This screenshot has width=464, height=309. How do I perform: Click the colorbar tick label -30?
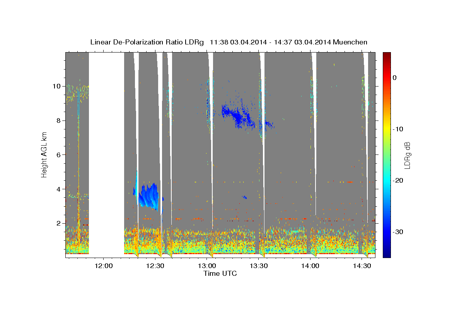(x=398, y=232)
